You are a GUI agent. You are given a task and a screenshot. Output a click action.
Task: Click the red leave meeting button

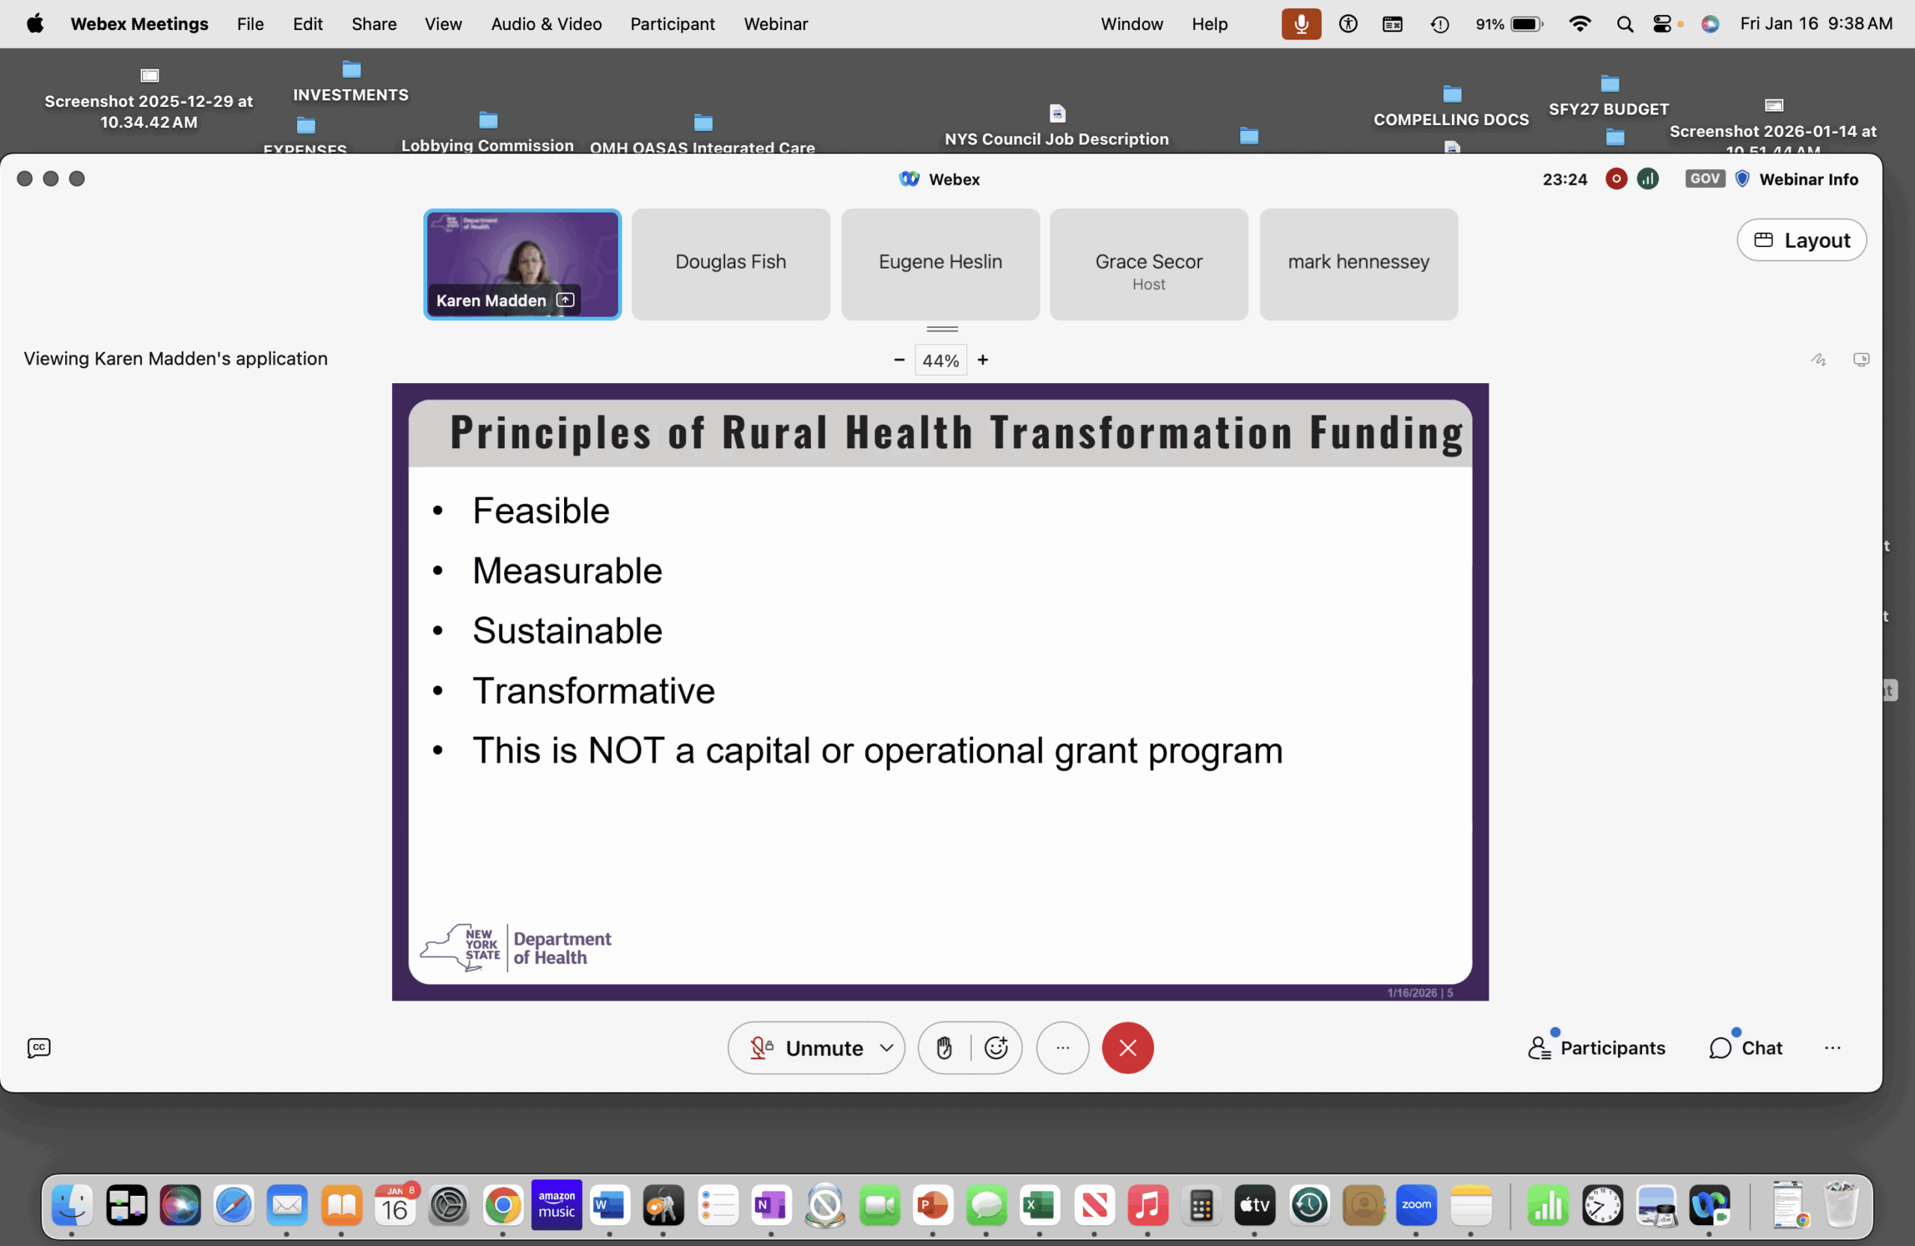[x=1127, y=1047]
